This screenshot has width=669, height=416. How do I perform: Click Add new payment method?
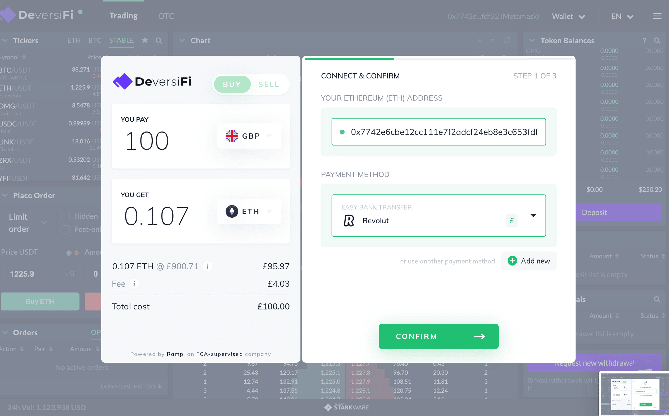pos(529,261)
